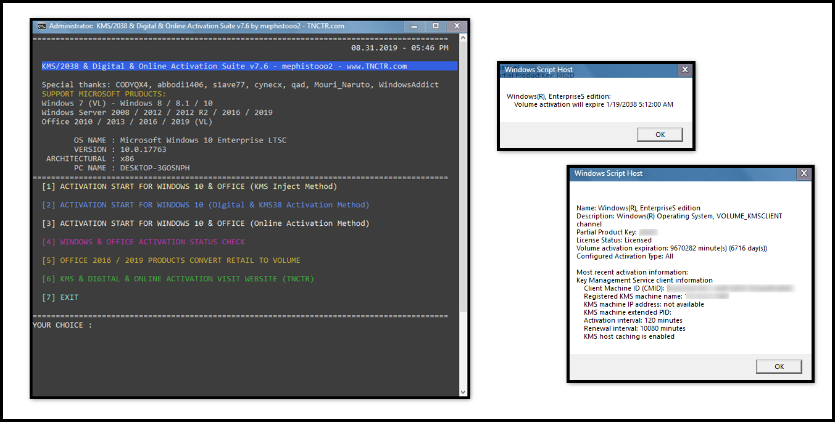Click the highlighted Activation Suite v7.6 banner line
This screenshot has width=835, height=422.
pos(249,66)
